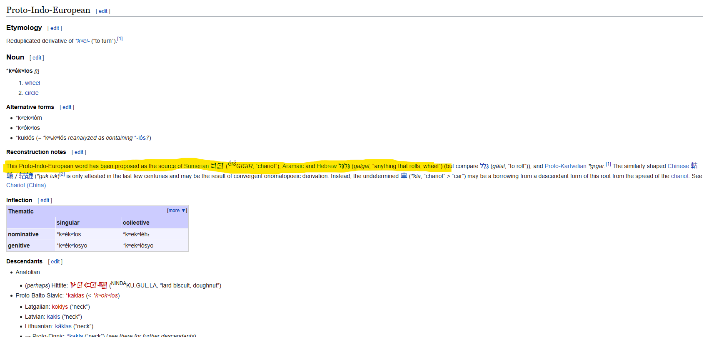Open the *kʷel- root link
The height and width of the screenshot is (337, 709).
coord(82,41)
